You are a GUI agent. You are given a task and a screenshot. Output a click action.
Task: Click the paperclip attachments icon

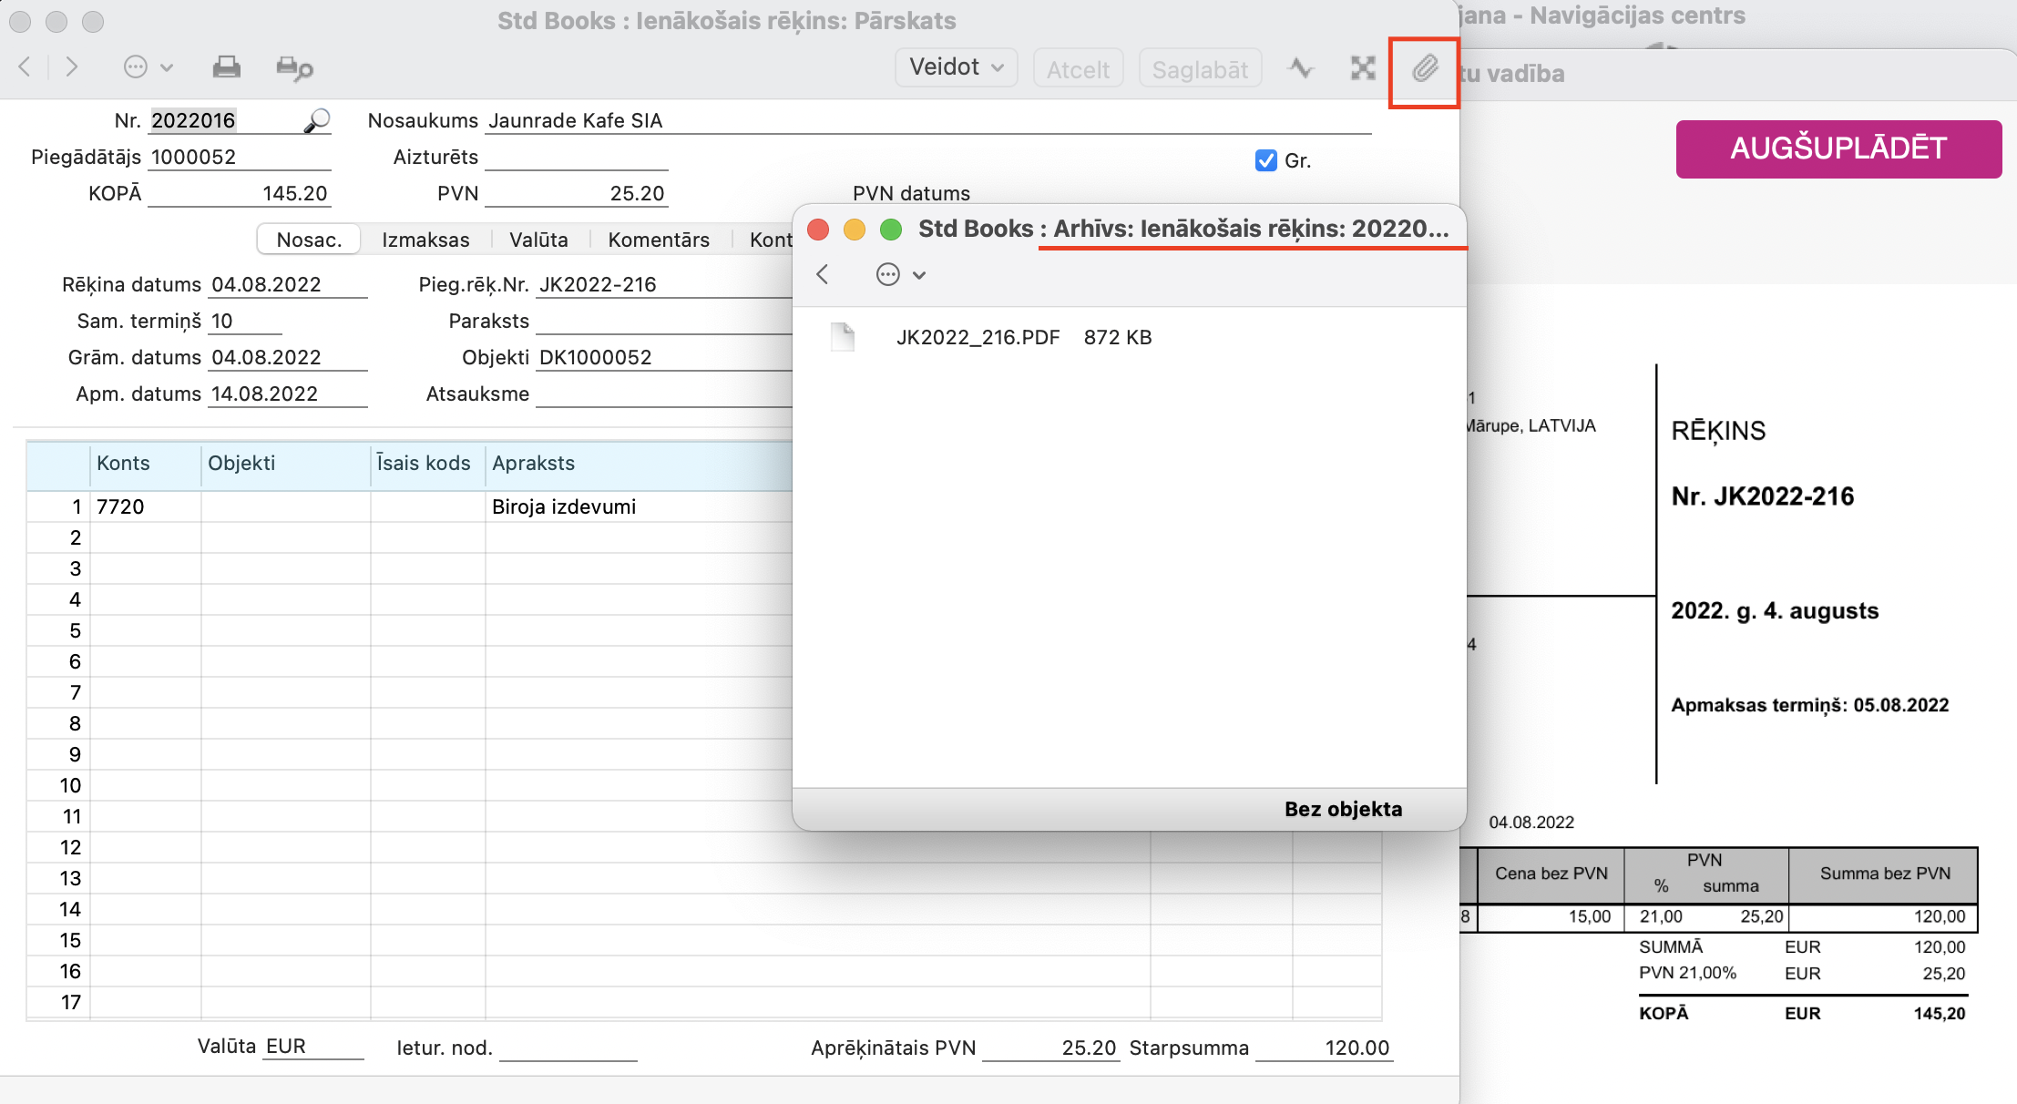(x=1425, y=68)
